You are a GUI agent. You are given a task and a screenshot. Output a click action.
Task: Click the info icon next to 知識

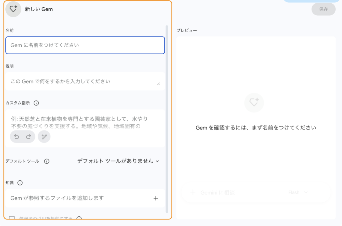click(x=20, y=183)
